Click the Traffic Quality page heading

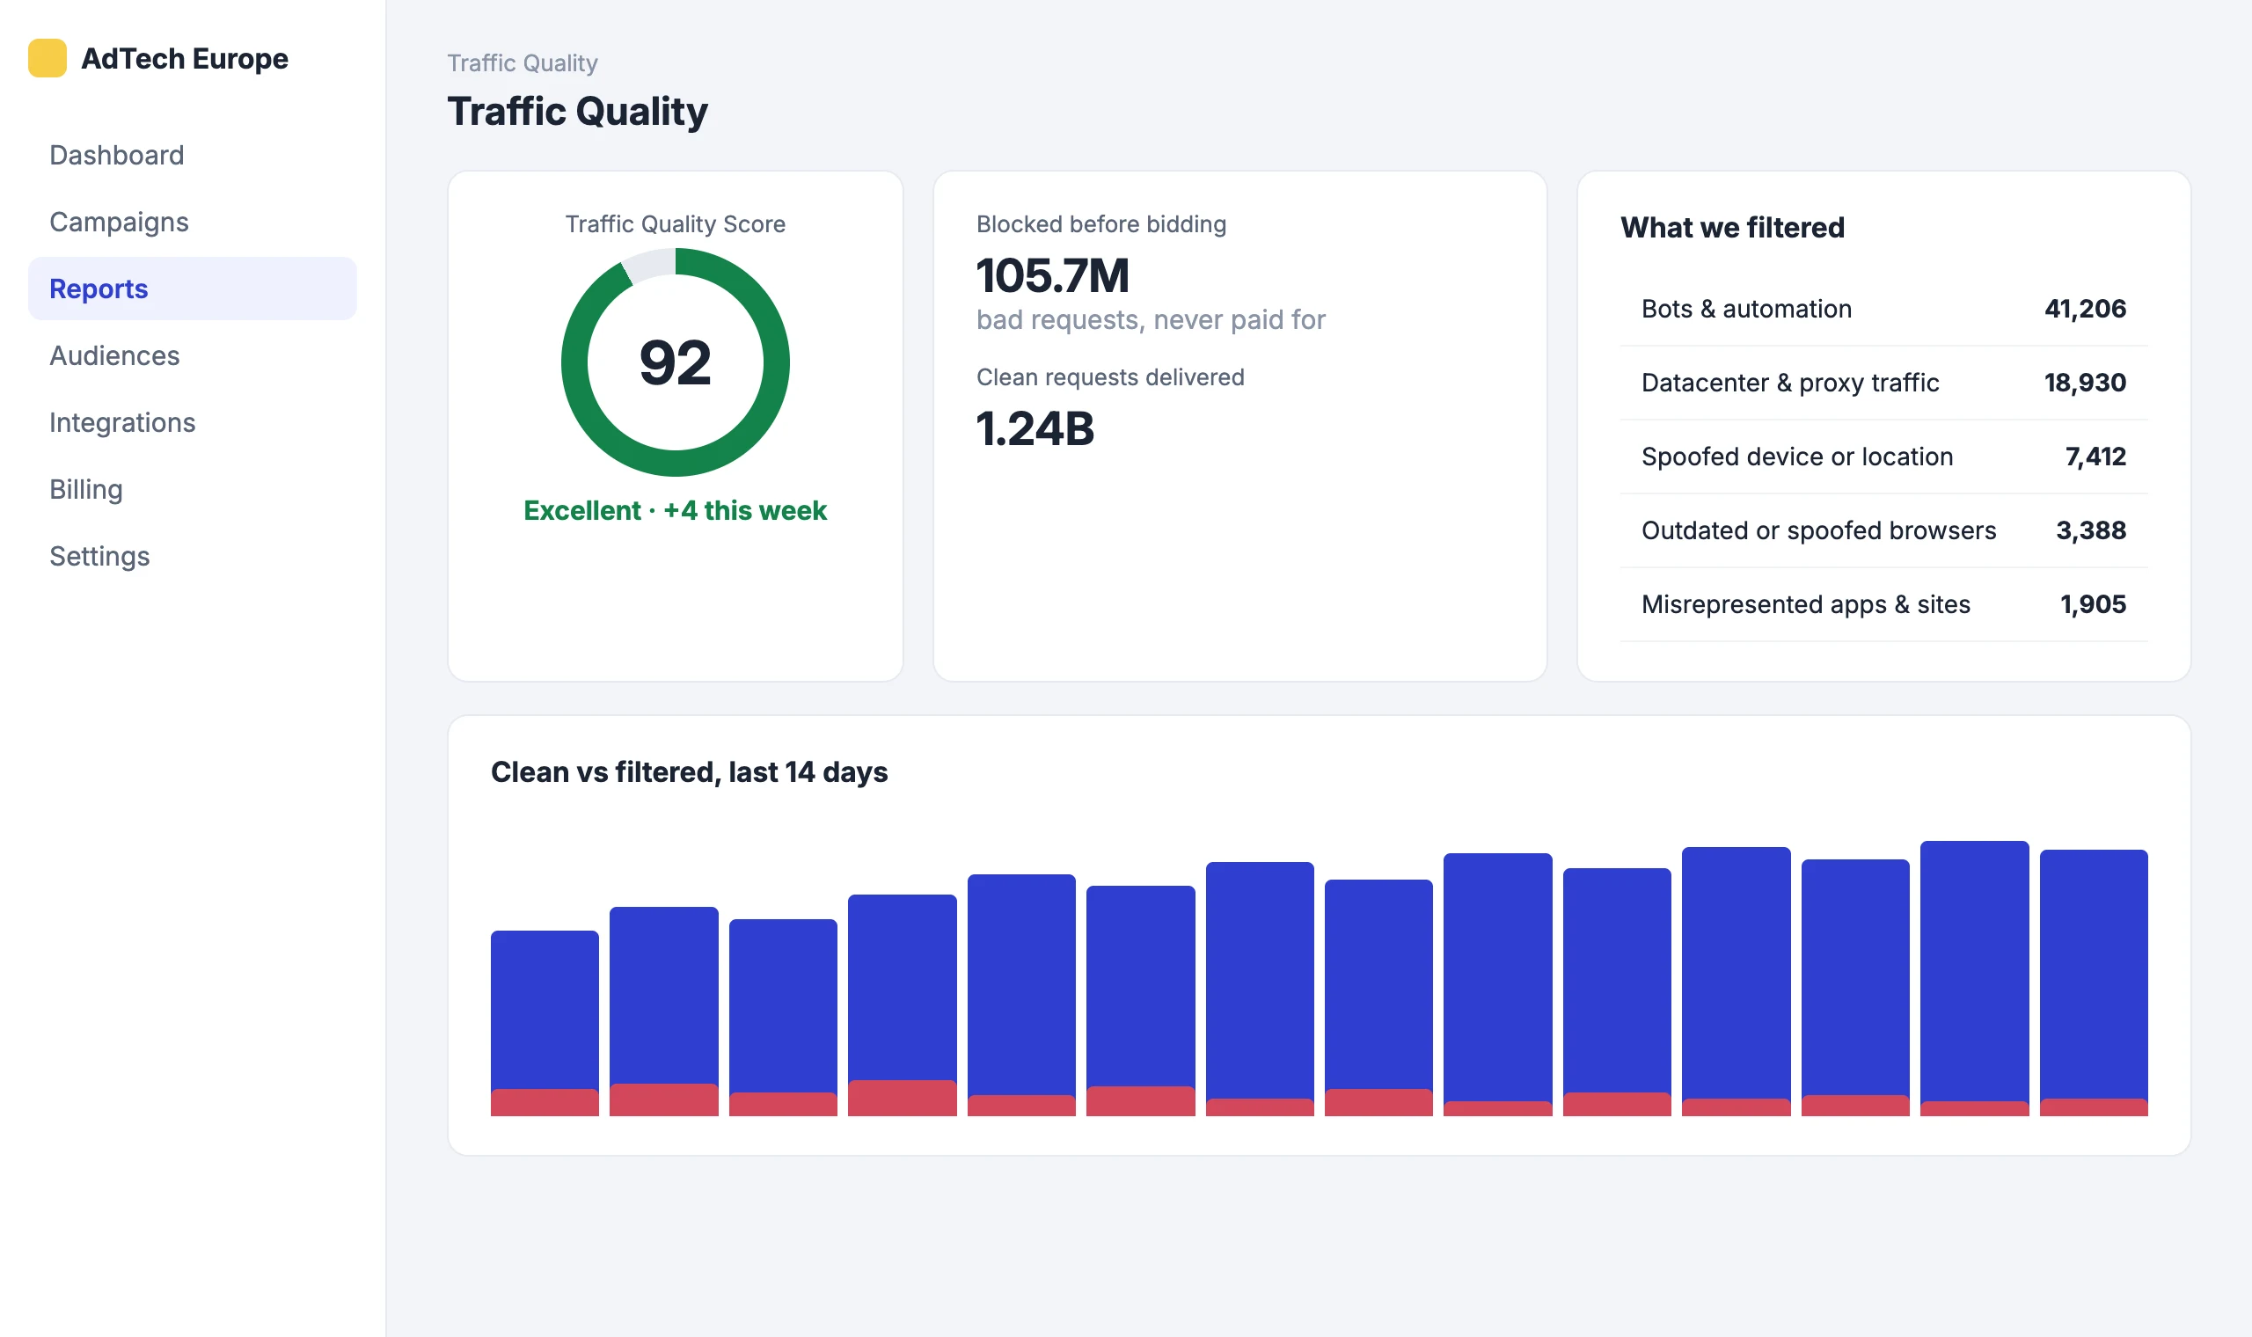[577, 112]
